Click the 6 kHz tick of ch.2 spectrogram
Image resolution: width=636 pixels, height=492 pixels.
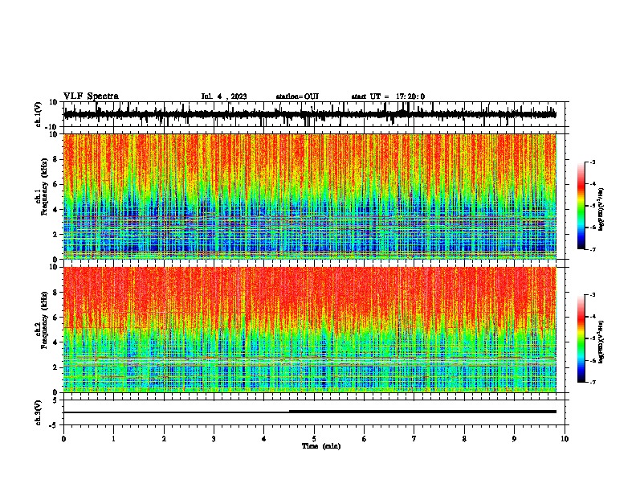click(55, 318)
